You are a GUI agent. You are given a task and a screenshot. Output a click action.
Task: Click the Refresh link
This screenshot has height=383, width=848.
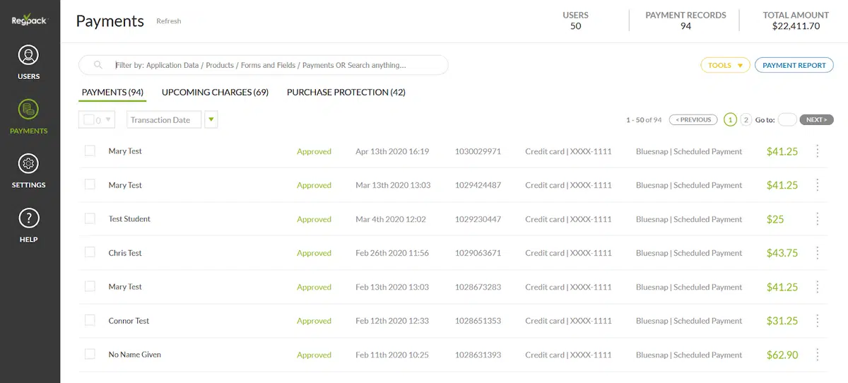pyautogui.click(x=169, y=21)
